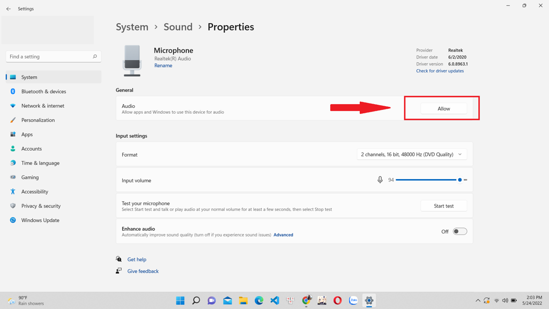Screen dimensions: 549x309
Task: Click System in the breadcrumb
Action: pos(132,27)
